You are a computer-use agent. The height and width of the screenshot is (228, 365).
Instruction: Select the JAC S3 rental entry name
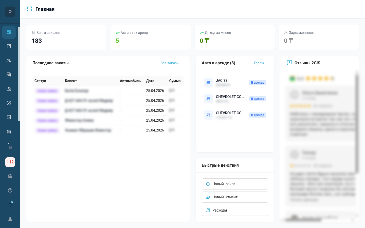pyautogui.click(x=222, y=81)
